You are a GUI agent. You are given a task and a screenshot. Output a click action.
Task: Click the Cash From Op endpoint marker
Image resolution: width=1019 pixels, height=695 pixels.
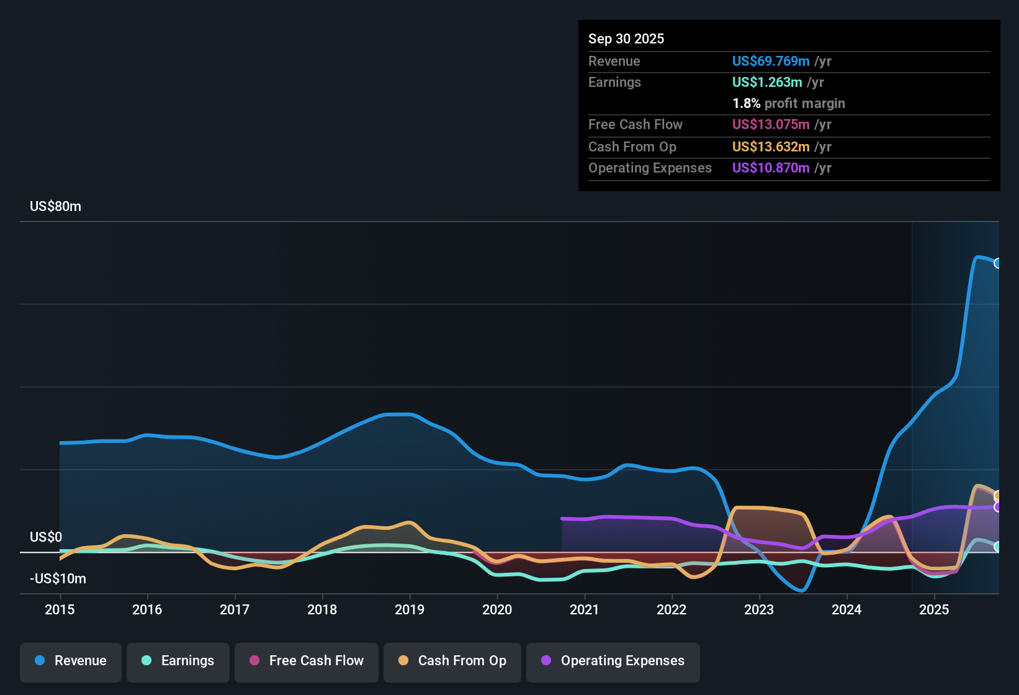[998, 495]
